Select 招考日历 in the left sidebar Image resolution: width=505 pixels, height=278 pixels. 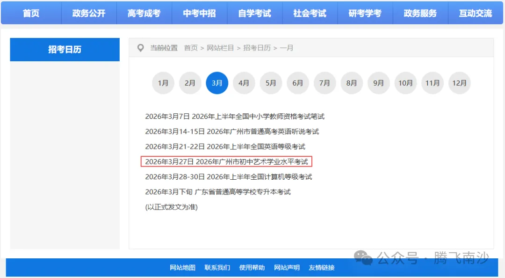click(x=65, y=50)
